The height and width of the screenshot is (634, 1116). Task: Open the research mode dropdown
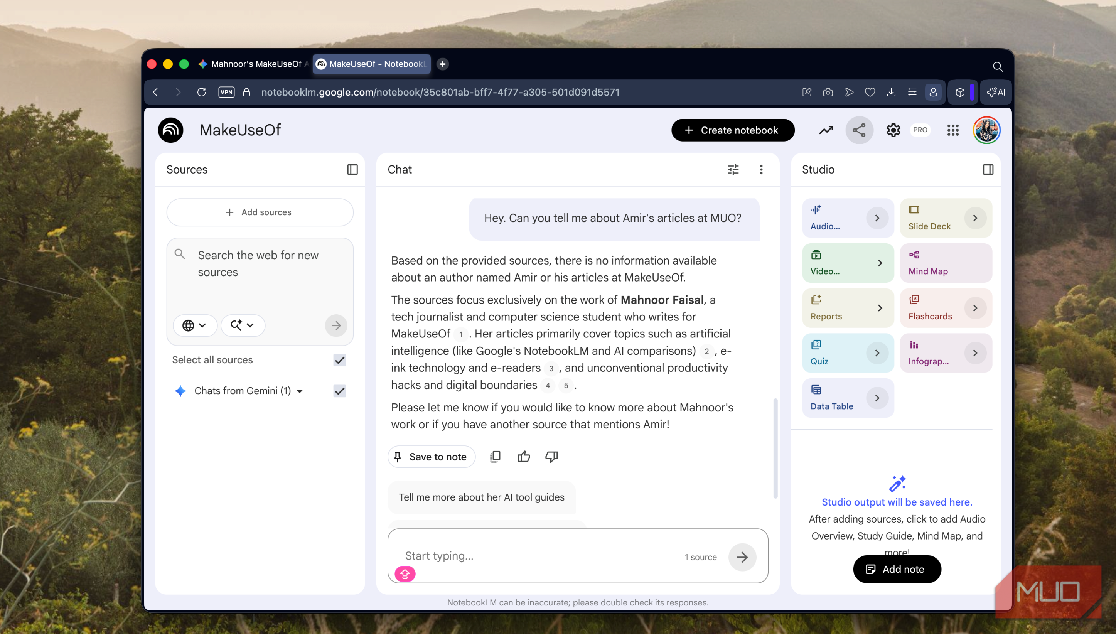tap(243, 325)
